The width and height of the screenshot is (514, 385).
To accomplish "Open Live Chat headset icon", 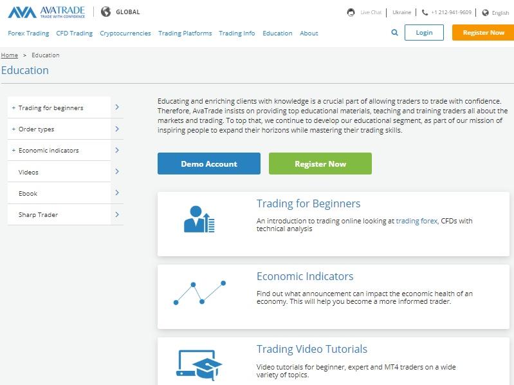I will click(351, 12).
